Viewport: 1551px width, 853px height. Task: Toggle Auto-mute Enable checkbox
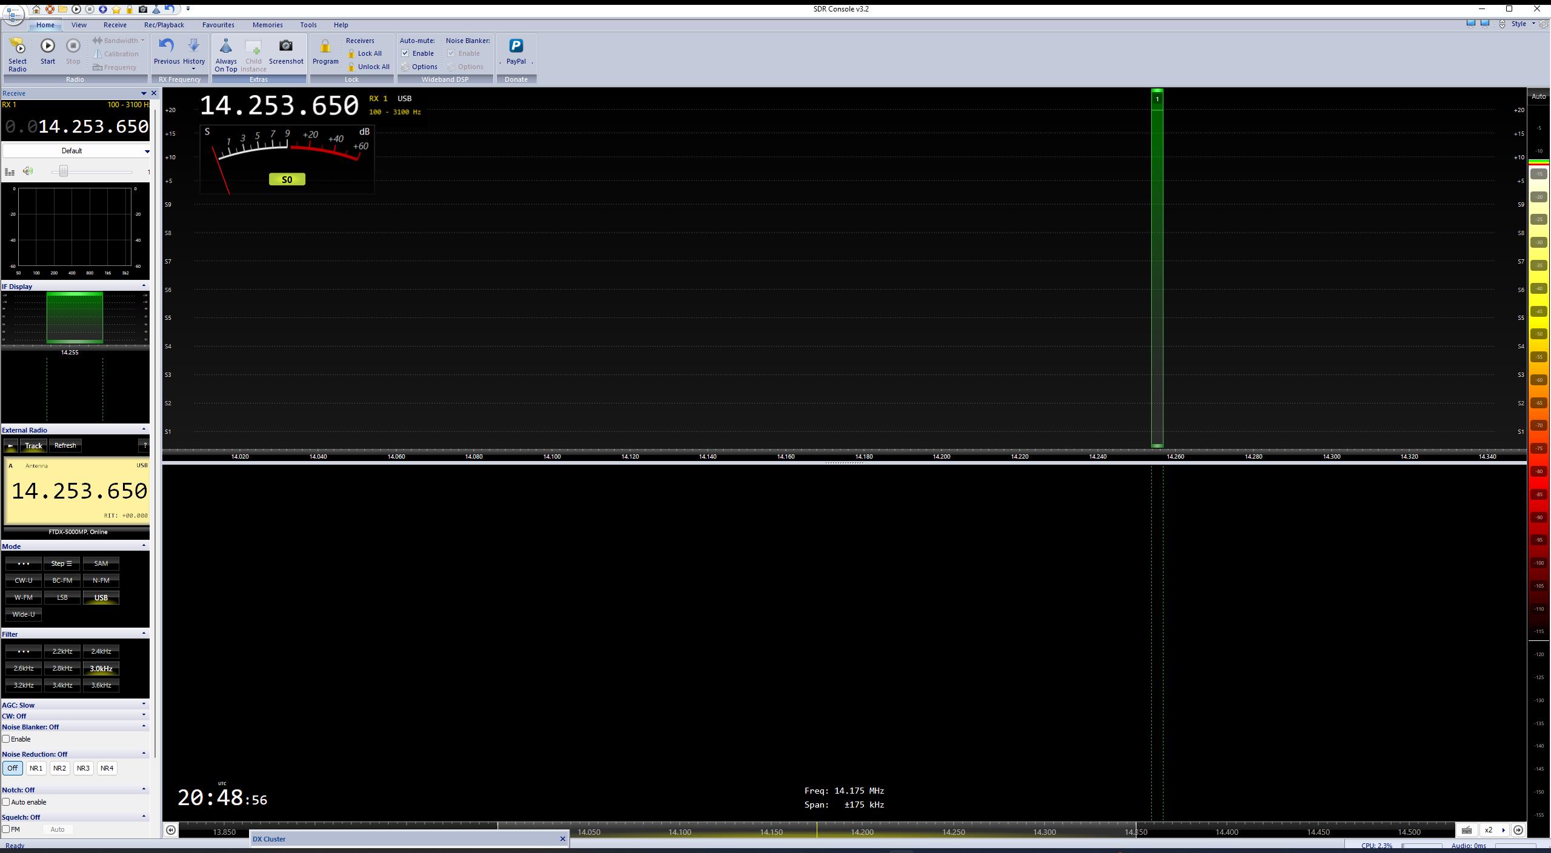pos(405,53)
